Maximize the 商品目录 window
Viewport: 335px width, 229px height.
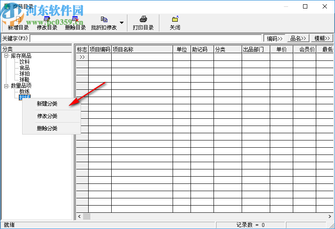click(305, 7)
